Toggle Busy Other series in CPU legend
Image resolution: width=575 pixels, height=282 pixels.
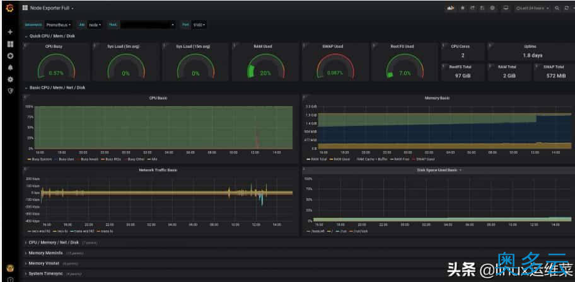[133, 159]
